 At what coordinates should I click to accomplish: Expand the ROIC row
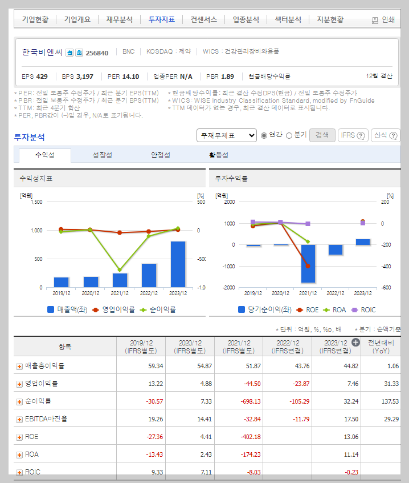pyautogui.click(x=19, y=473)
